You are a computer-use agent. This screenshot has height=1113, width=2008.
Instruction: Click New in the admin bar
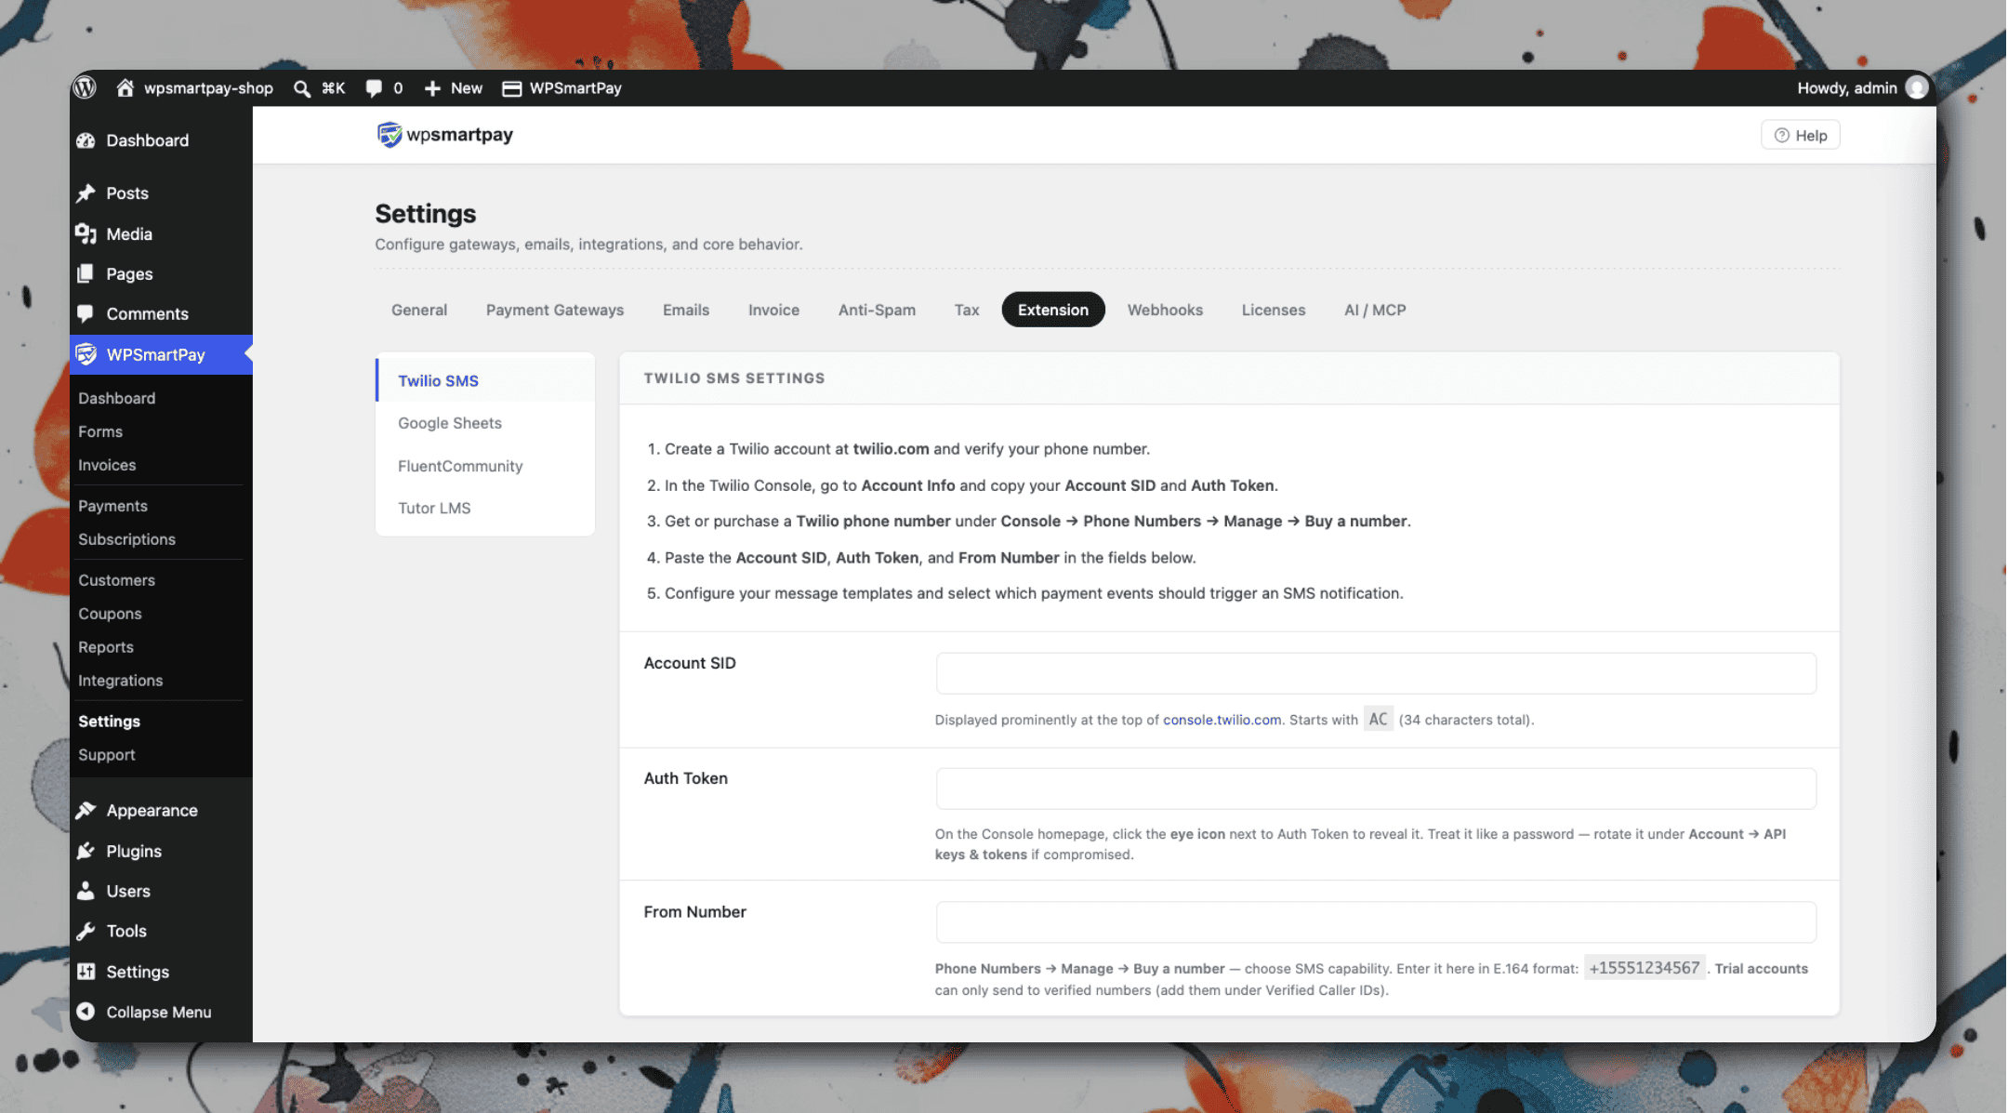[x=467, y=88]
